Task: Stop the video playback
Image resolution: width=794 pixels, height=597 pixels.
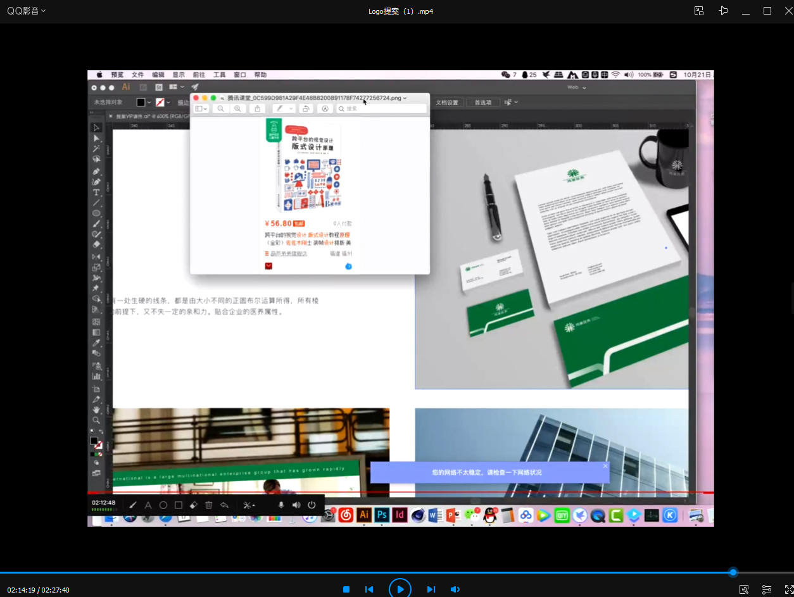Action: (346, 589)
